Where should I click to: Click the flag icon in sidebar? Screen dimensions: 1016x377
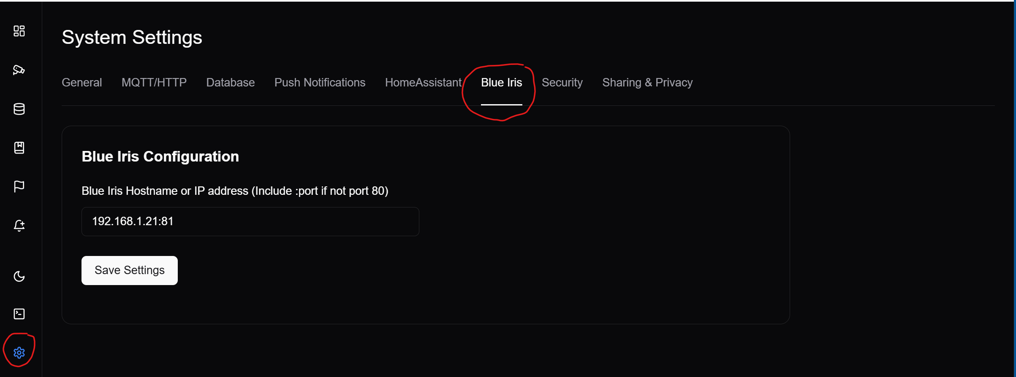pyautogui.click(x=19, y=186)
